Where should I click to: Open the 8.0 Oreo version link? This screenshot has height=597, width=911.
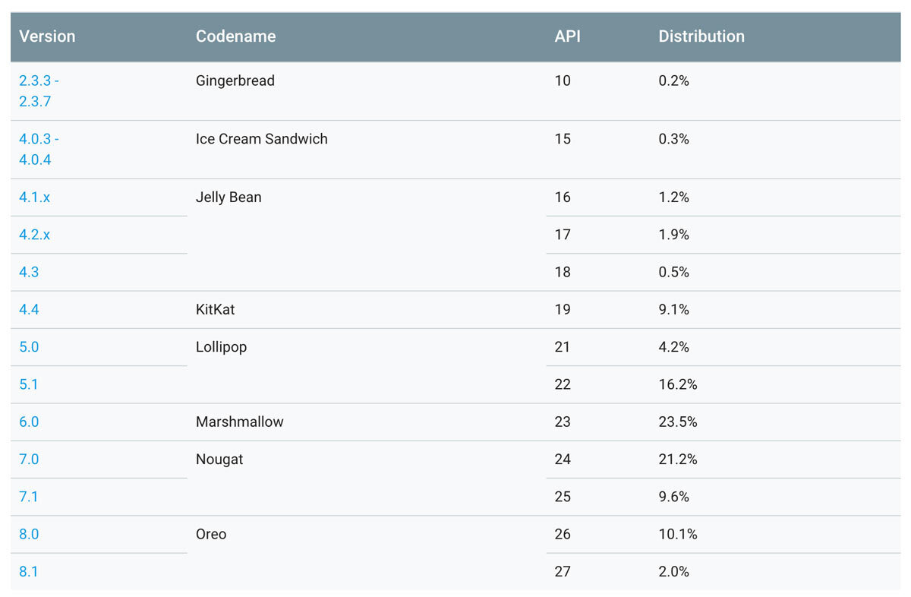click(29, 534)
